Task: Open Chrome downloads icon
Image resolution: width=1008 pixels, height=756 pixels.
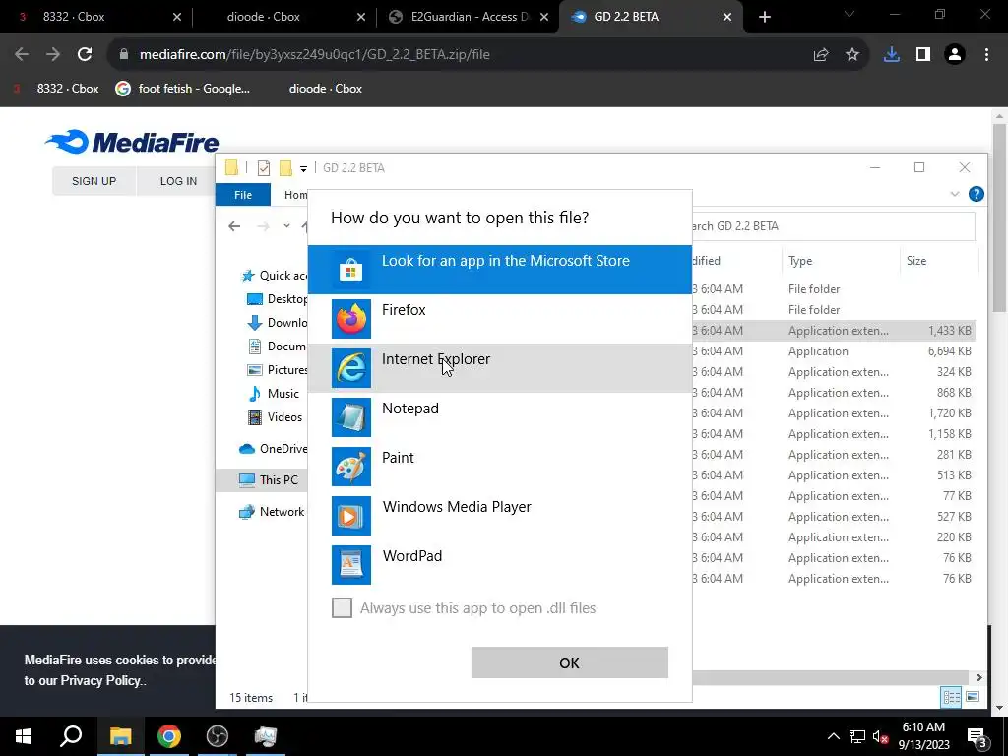Action: tap(891, 55)
